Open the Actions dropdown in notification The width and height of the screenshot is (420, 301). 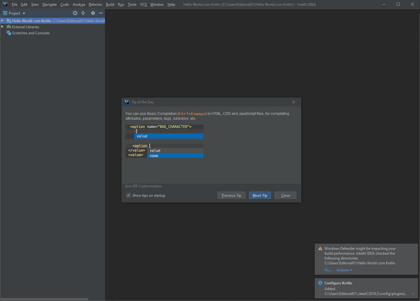tap(344, 270)
